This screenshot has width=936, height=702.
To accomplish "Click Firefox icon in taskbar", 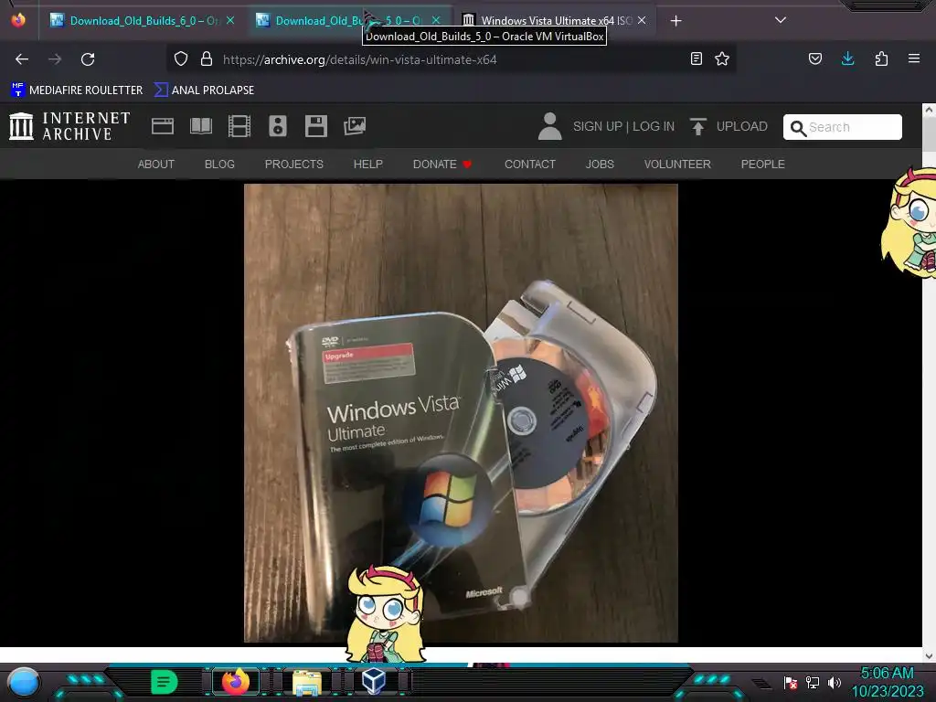I will click(236, 681).
